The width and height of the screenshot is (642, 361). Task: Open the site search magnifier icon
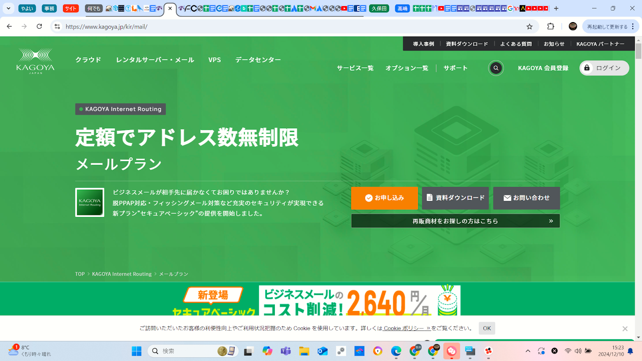click(496, 68)
